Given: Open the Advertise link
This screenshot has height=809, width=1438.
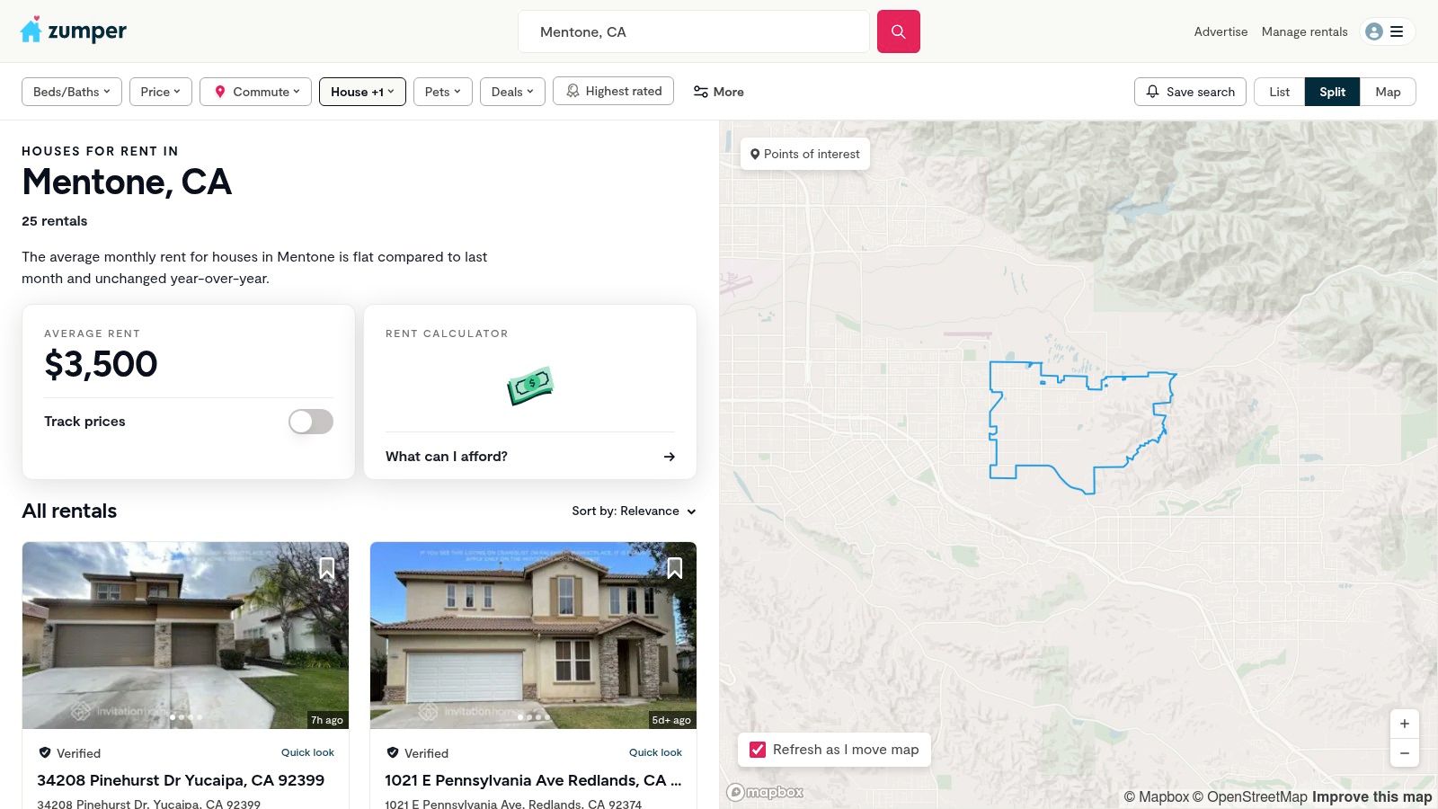Looking at the screenshot, I should 1221,31.
